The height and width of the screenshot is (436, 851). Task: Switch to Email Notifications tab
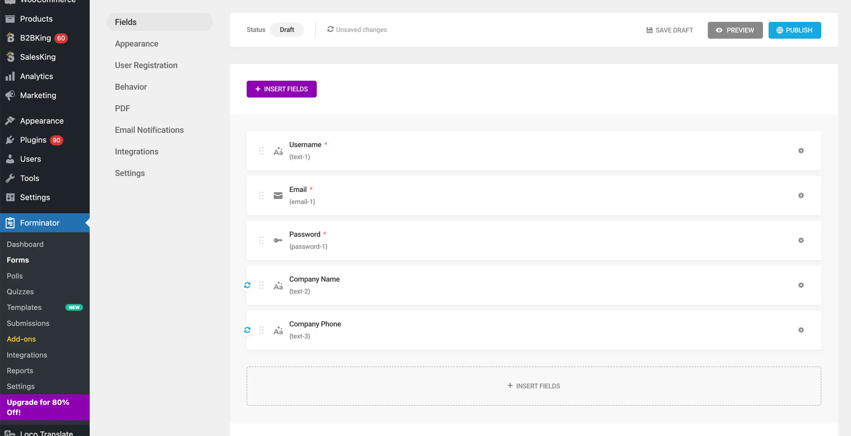click(149, 130)
